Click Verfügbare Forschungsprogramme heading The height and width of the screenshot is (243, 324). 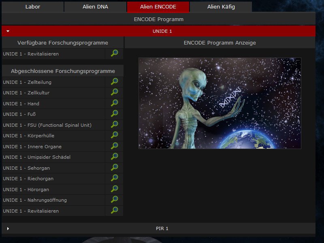tap(63, 43)
